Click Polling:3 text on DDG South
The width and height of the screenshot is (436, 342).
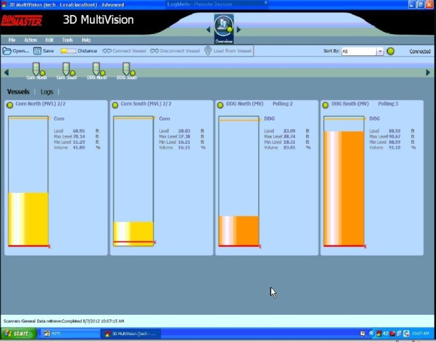coord(388,104)
